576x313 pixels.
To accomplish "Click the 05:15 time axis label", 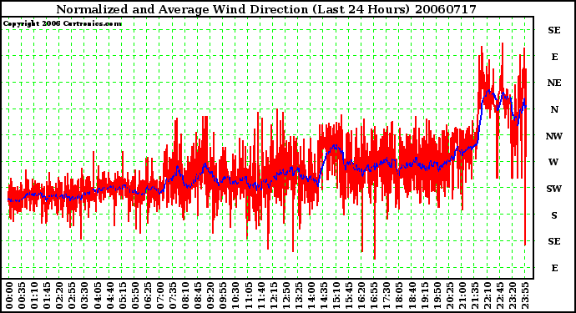I will coord(123,295).
